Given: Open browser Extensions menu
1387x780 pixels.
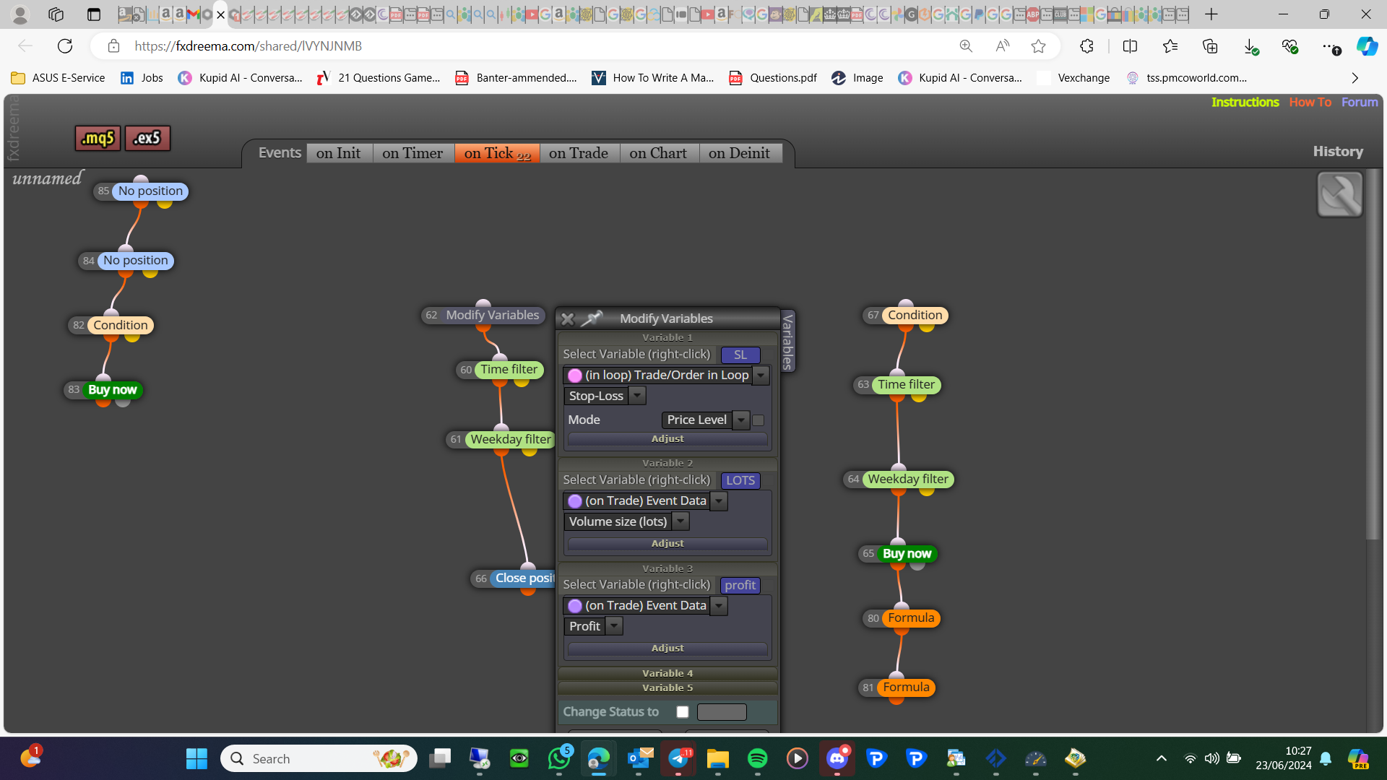Looking at the screenshot, I should (1086, 46).
